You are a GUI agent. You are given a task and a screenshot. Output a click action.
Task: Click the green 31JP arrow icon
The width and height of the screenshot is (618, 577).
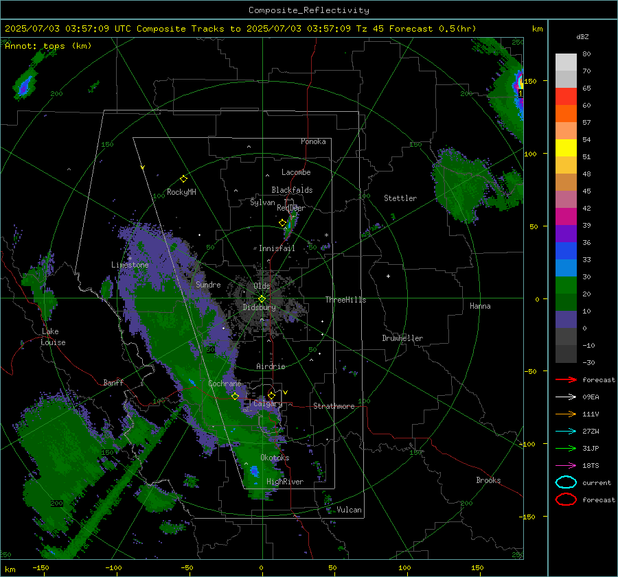pos(566,448)
